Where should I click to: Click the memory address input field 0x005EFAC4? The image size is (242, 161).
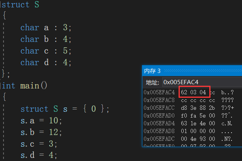(202, 82)
